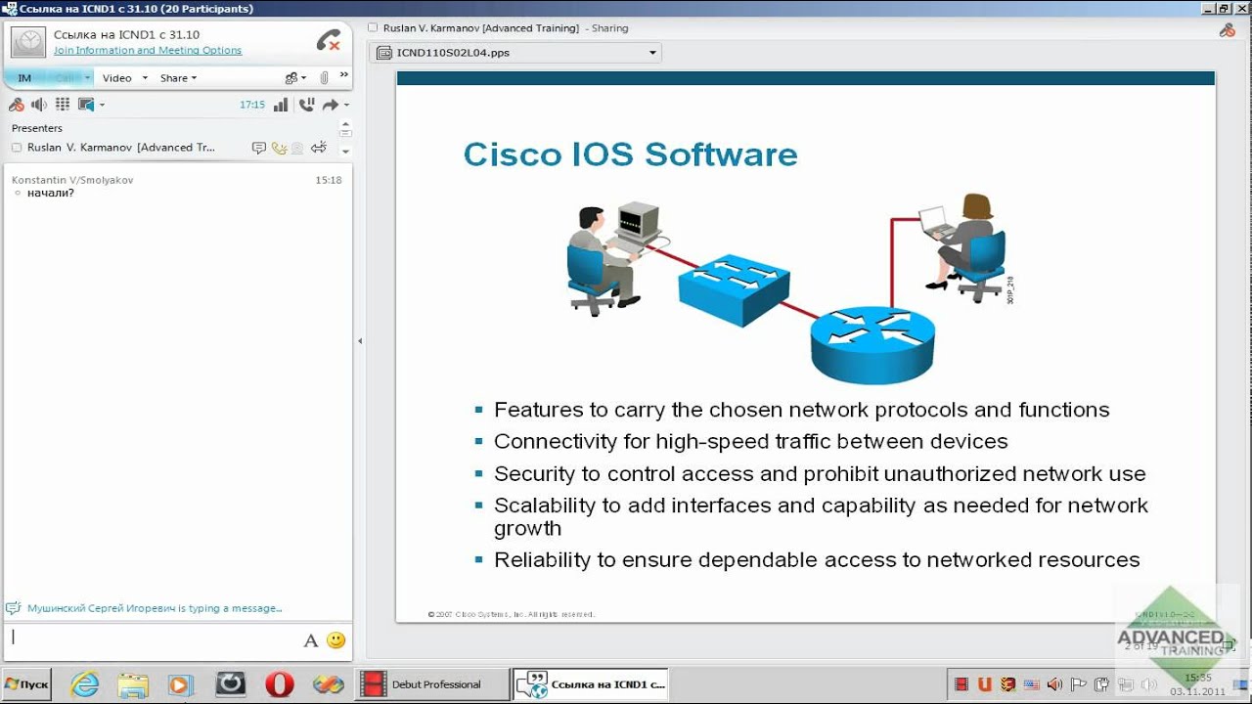Click the presenters list down arrow
The image size is (1252, 704).
[345, 152]
